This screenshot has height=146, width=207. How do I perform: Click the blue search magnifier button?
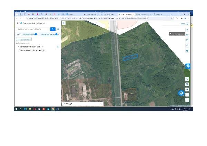pos(53,29)
